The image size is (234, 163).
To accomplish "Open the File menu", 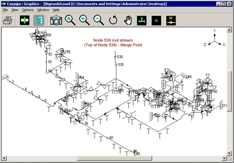I will (x=5, y=10).
